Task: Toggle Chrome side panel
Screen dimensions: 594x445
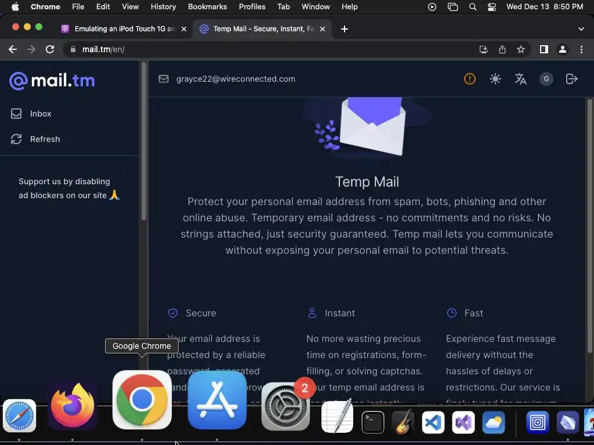Action: click(x=544, y=49)
